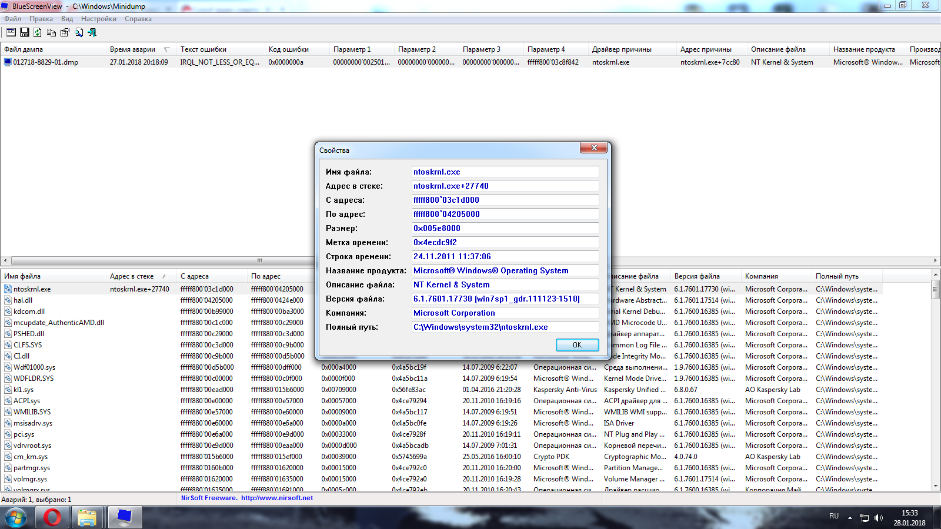941x529 pixels.
Task: Select the vdrvroot.sys module row
Action: (x=441, y=446)
